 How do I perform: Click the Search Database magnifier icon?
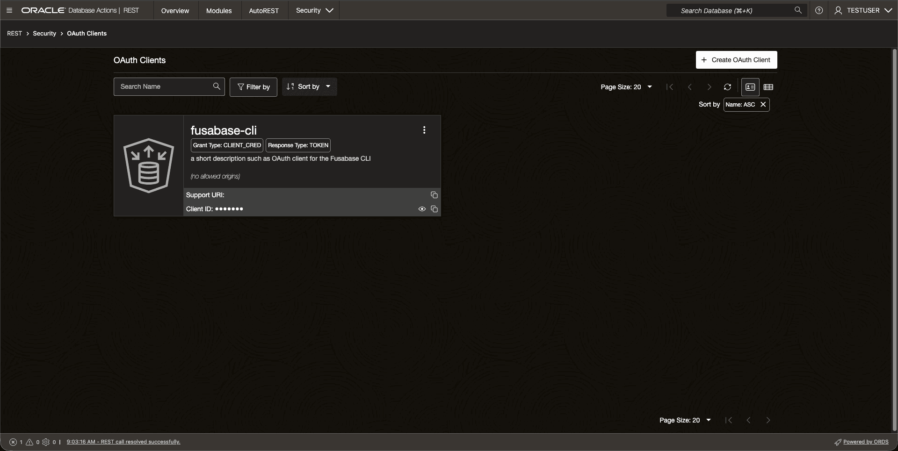798,10
